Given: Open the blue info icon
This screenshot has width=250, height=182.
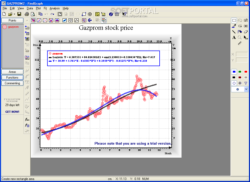Looking at the screenshot, I should coord(111,14).
